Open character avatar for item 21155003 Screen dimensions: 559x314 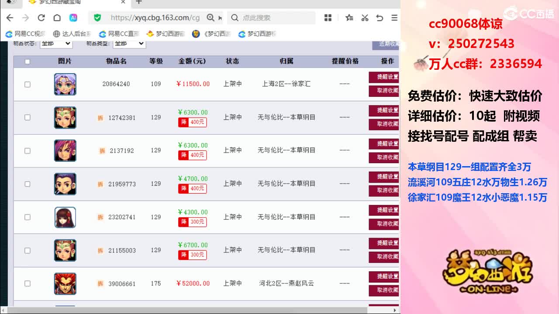click(65, 250)
